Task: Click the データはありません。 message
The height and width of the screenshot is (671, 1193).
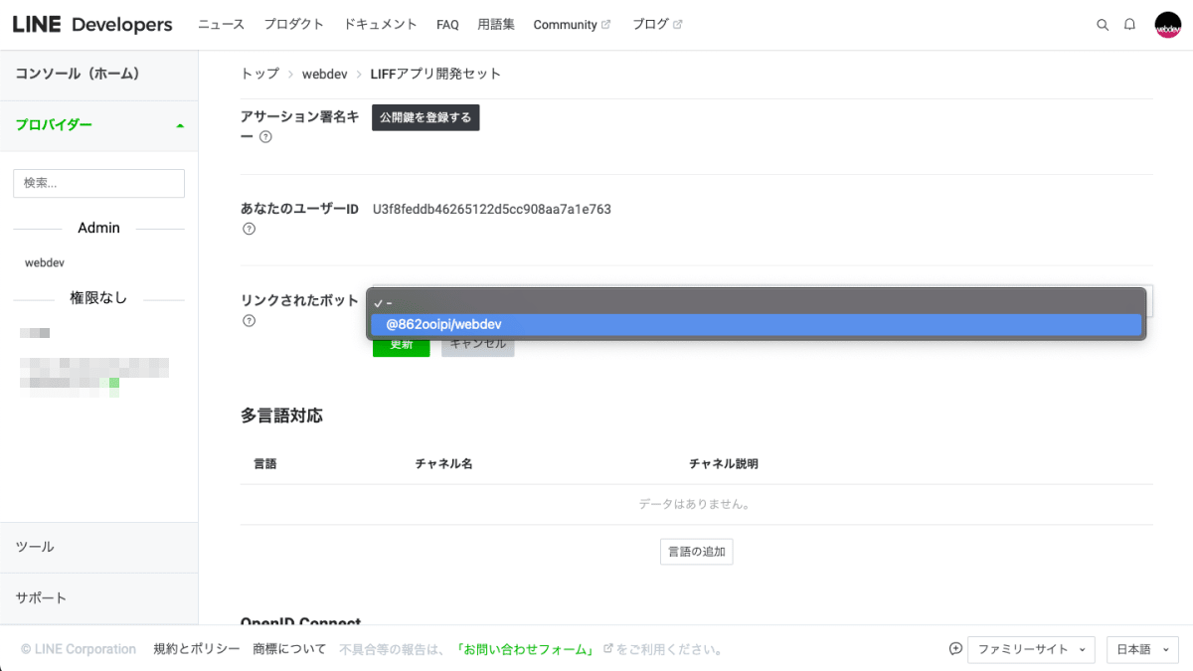Action: (696, 504)
